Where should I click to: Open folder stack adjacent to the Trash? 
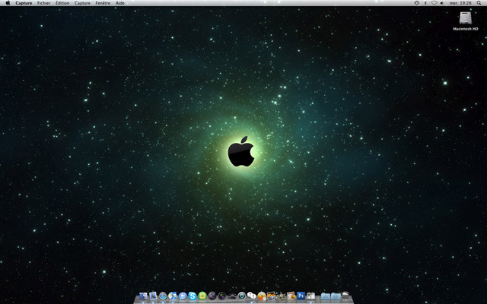(336, 296)
